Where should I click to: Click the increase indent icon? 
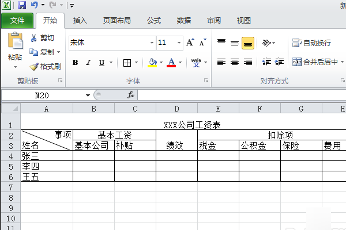(x=279, y=62)
